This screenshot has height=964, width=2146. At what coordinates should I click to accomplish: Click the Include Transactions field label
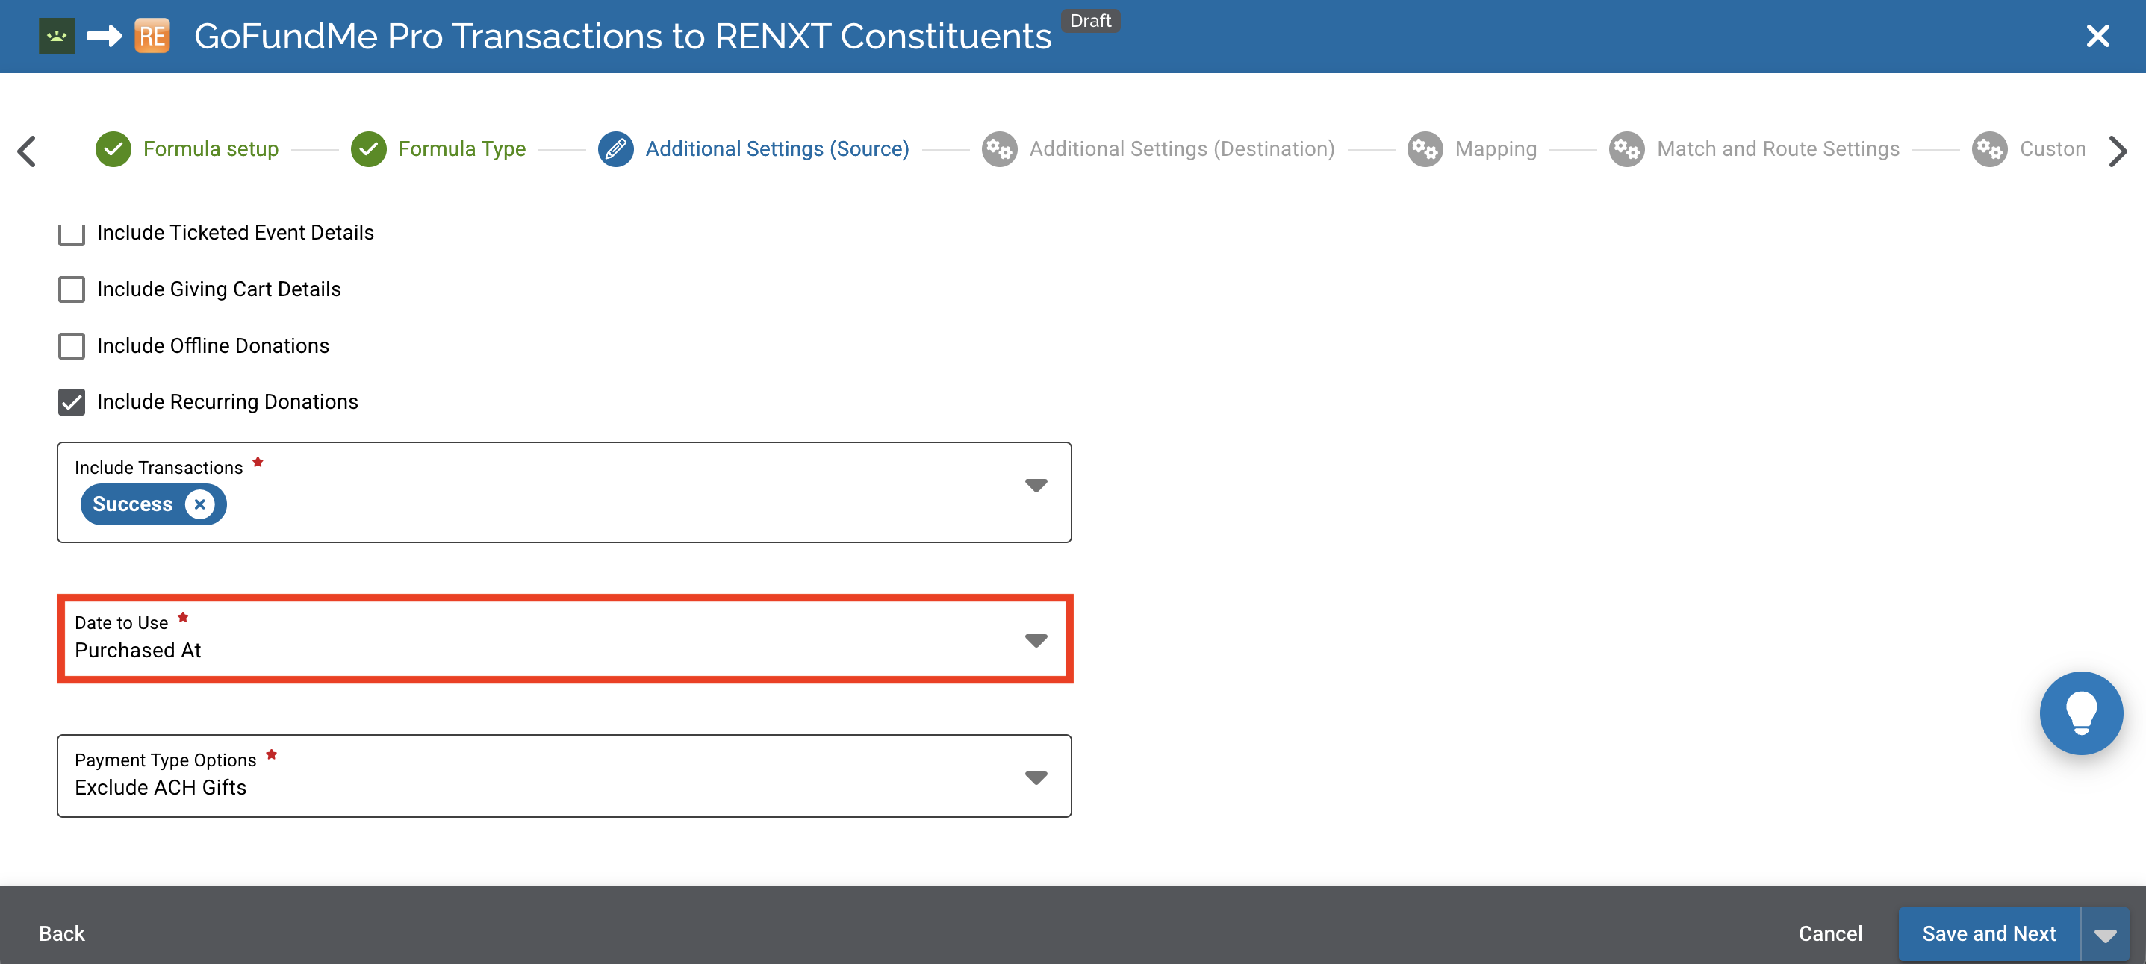[x=159, y=468]
